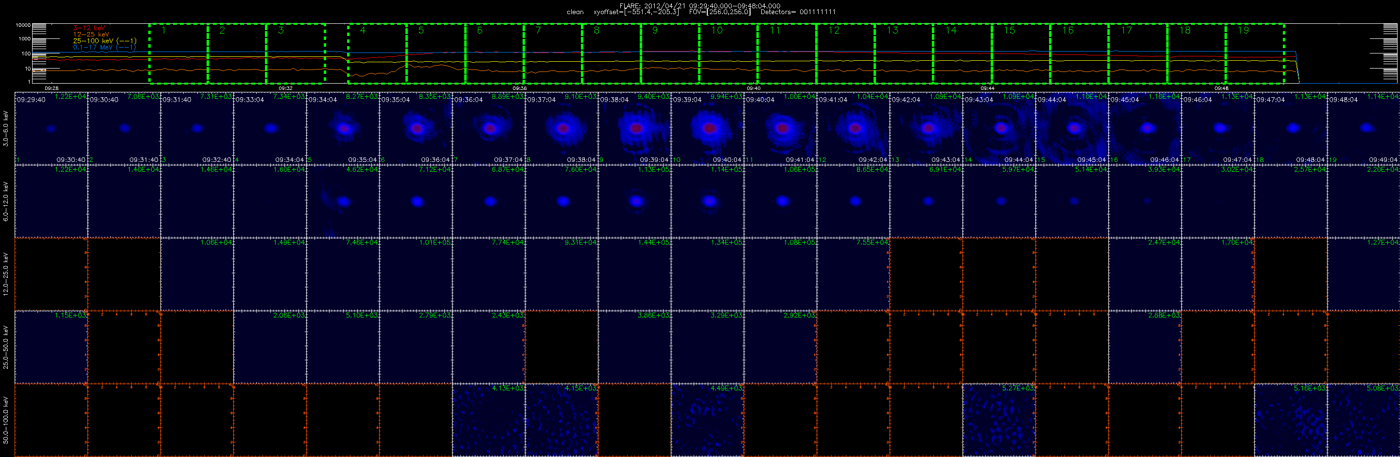Screen dimensions: 1400x457
Task: Select the 3.0-6.0 keV image starting 09:40:04
Action: tap(781, 128)
